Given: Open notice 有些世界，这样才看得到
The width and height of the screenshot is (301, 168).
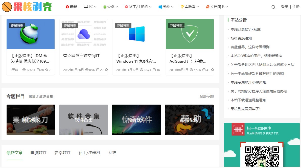Looking at the screenshot, I should tap(250, 47).
